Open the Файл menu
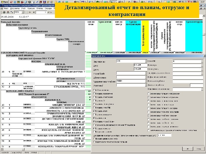The width and height of the screenshot is (206, 154). point(6,8)
